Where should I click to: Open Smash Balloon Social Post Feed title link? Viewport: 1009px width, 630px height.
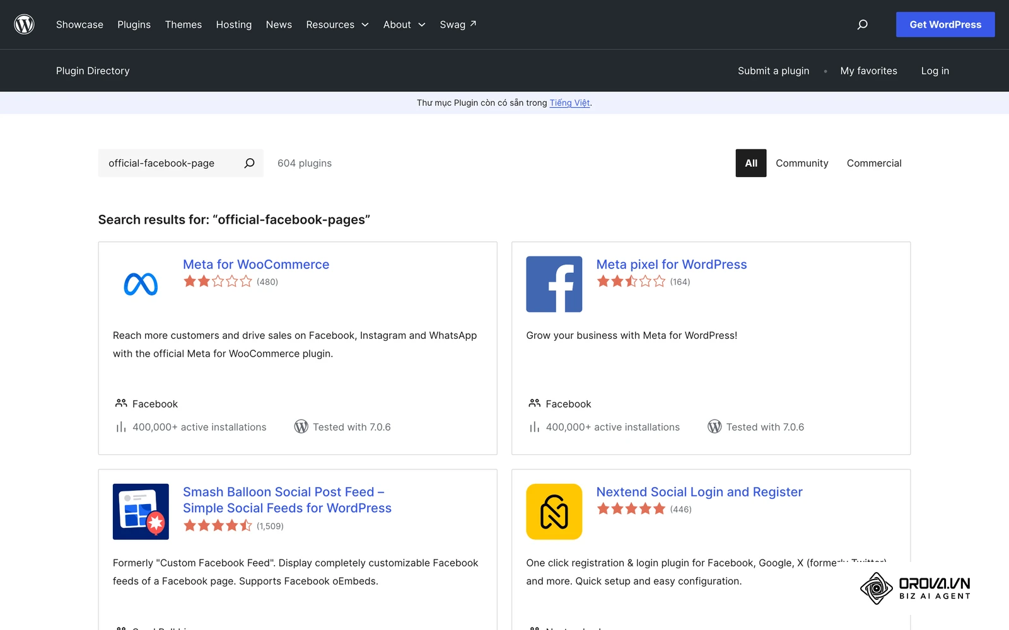[x=287, y=500]
